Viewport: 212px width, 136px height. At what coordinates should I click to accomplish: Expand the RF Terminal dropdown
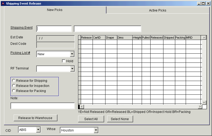tap(72, 69)
